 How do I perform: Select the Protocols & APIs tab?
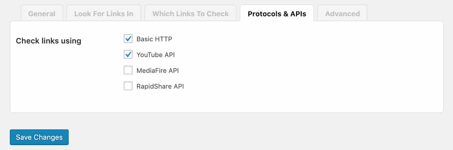pyautogui.click(x=277, y=14)
